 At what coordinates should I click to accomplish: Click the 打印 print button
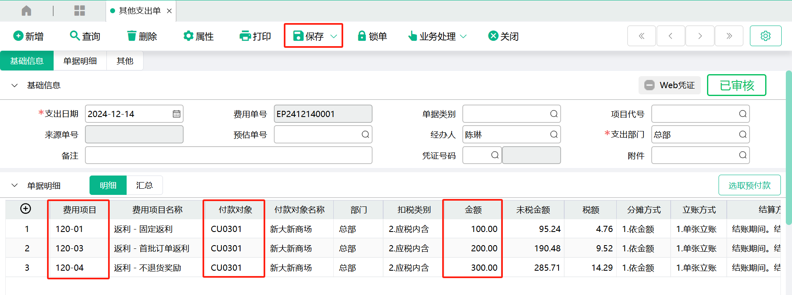click(255, 36)
